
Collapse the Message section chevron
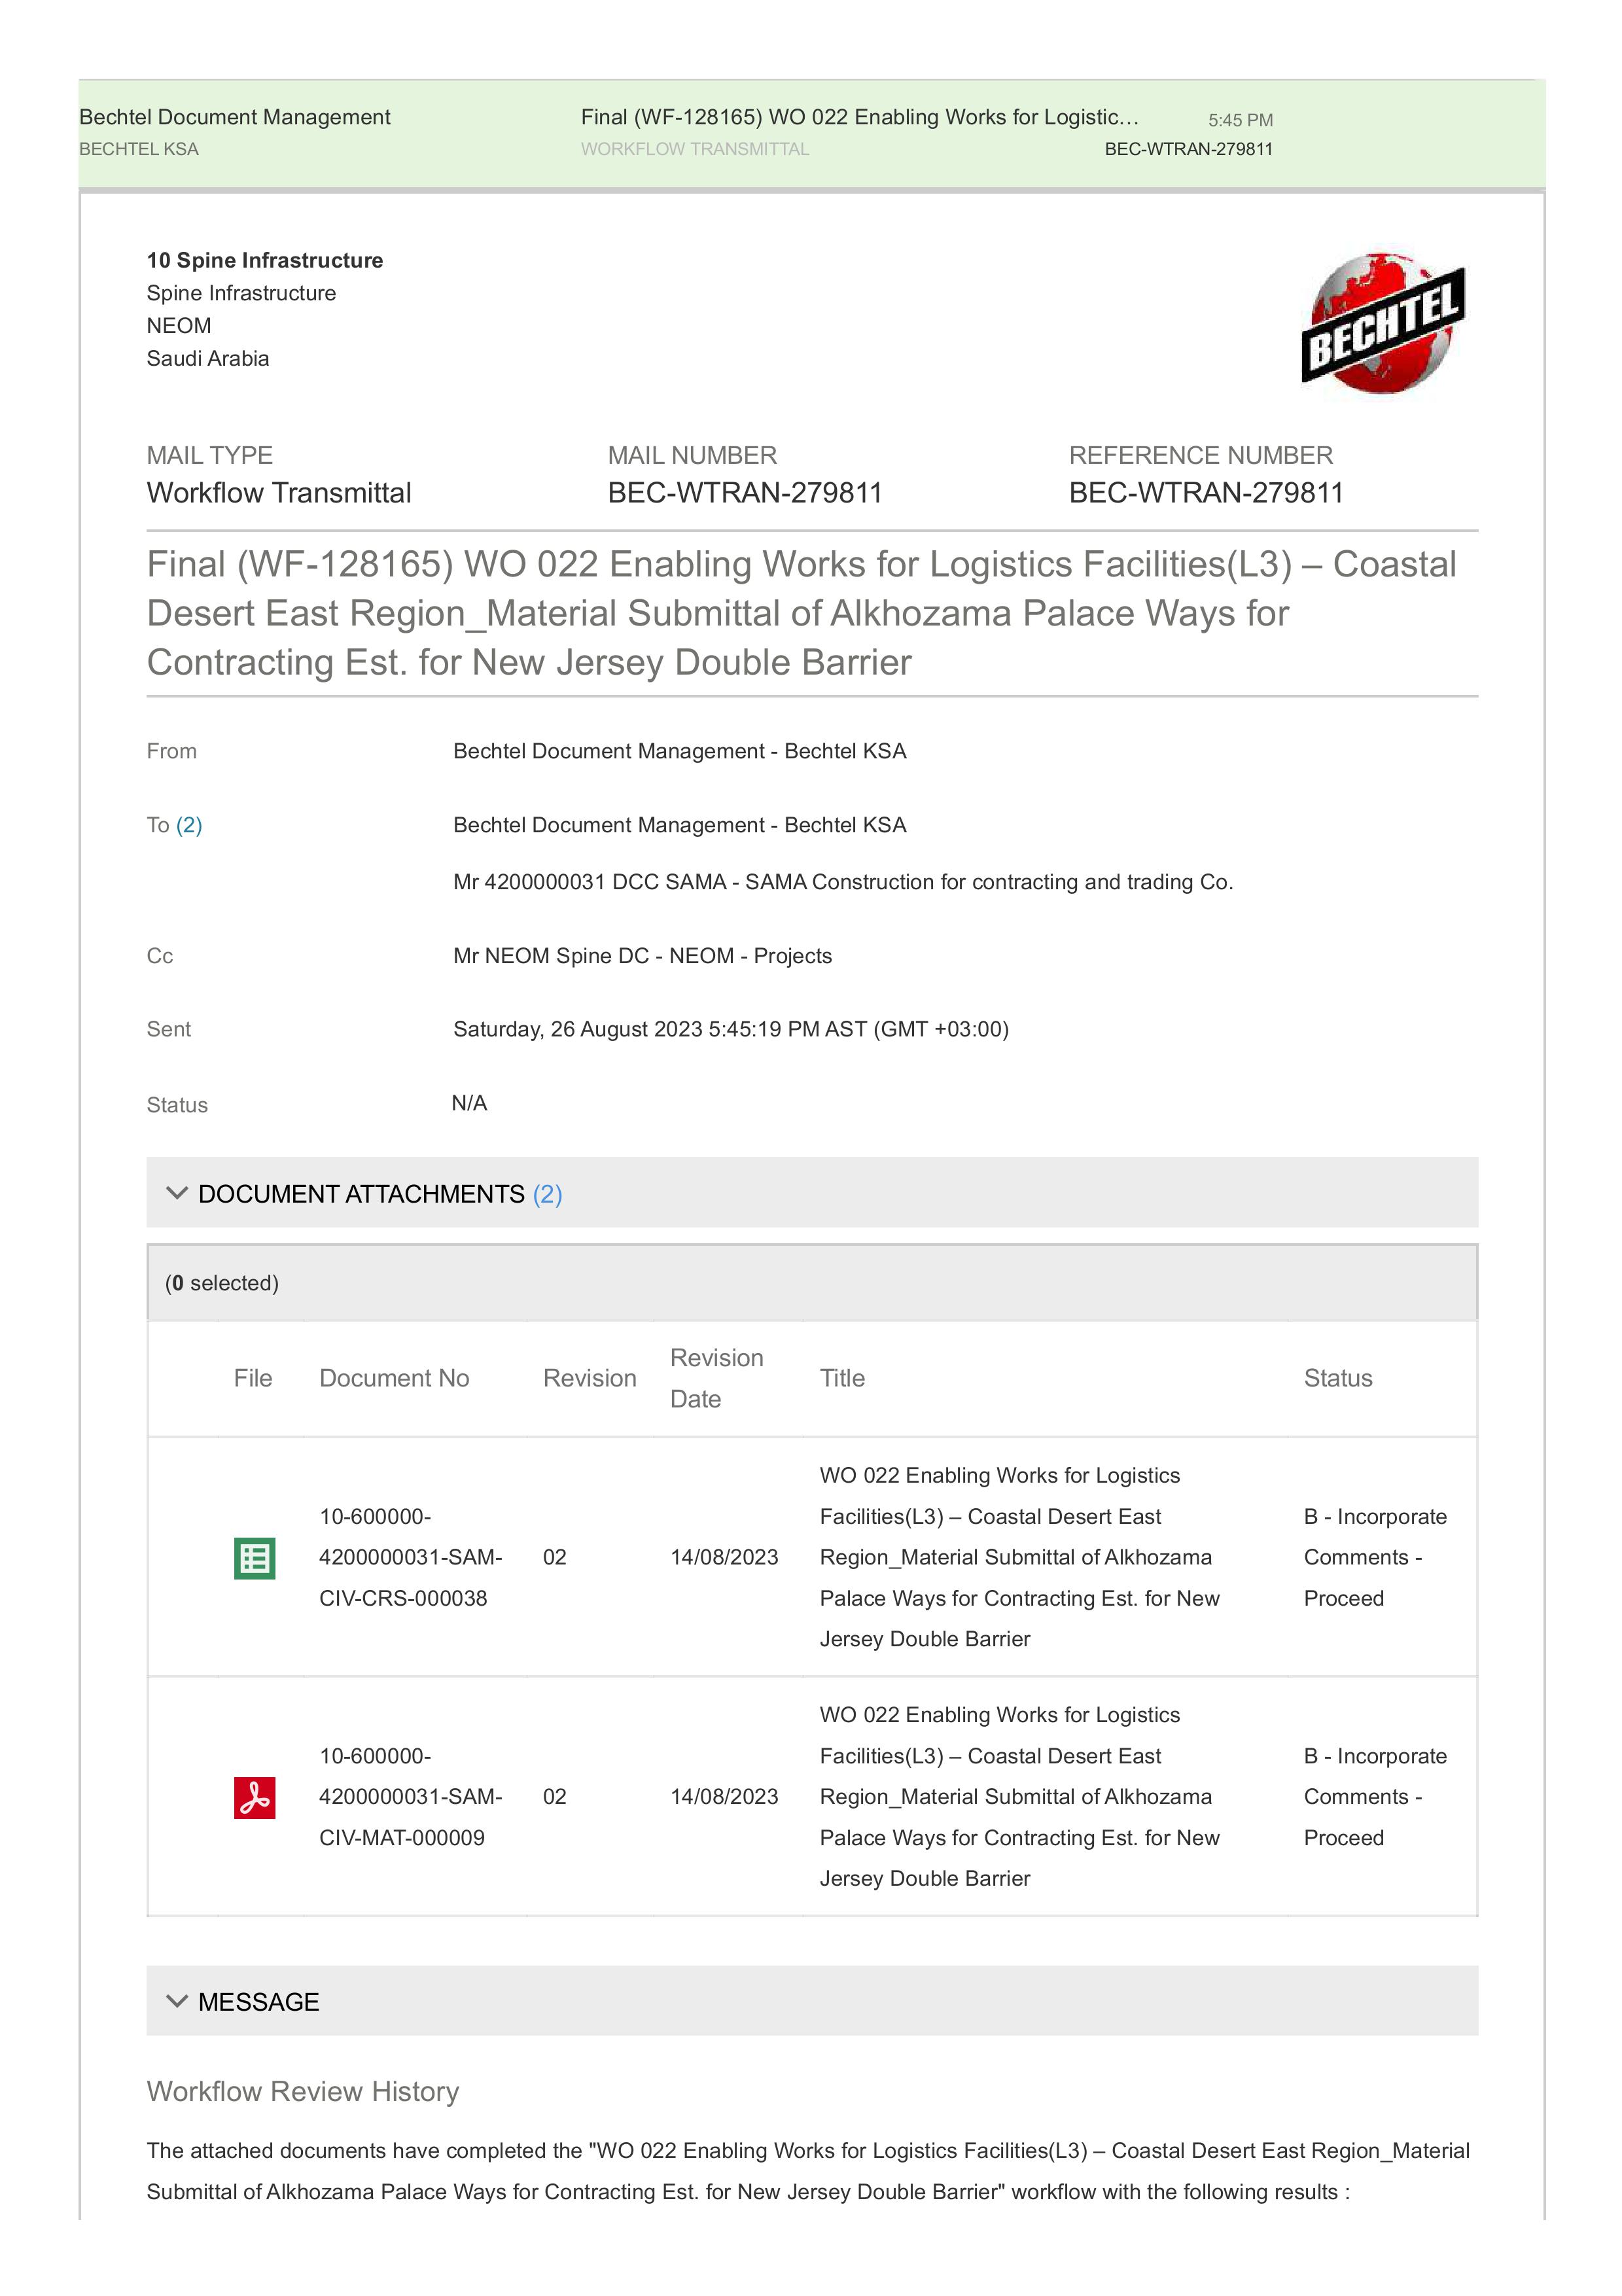pyautogui.click(x=177, y=2001)
